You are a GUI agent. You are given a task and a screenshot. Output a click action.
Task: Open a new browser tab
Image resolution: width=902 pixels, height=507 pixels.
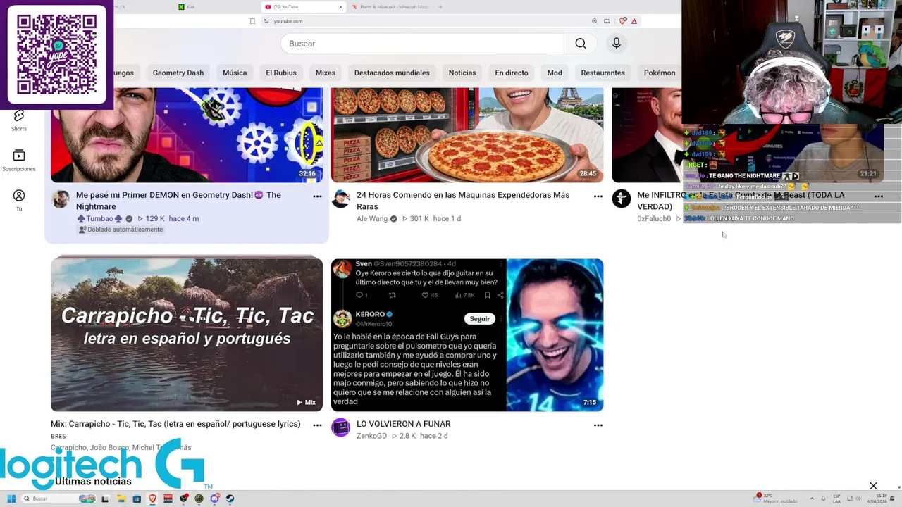440,7
